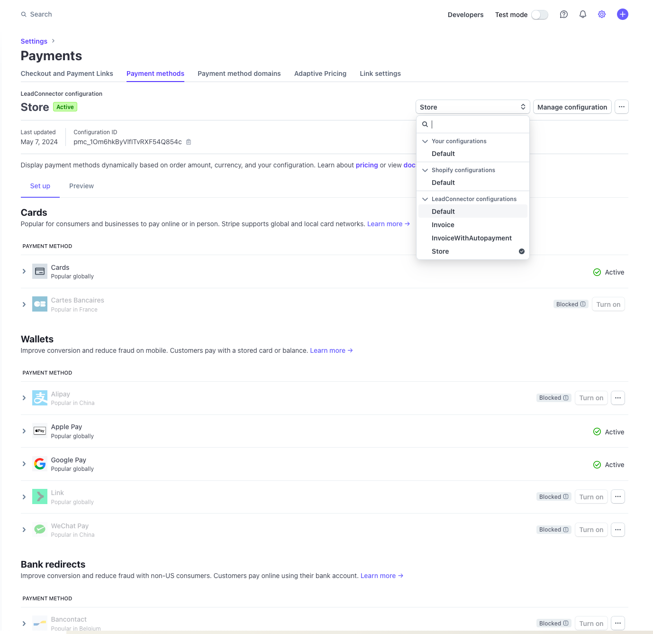Screen dimensions: 653x634
Task: Turn on Cartes Bancaires
Action: click(608, 304)
